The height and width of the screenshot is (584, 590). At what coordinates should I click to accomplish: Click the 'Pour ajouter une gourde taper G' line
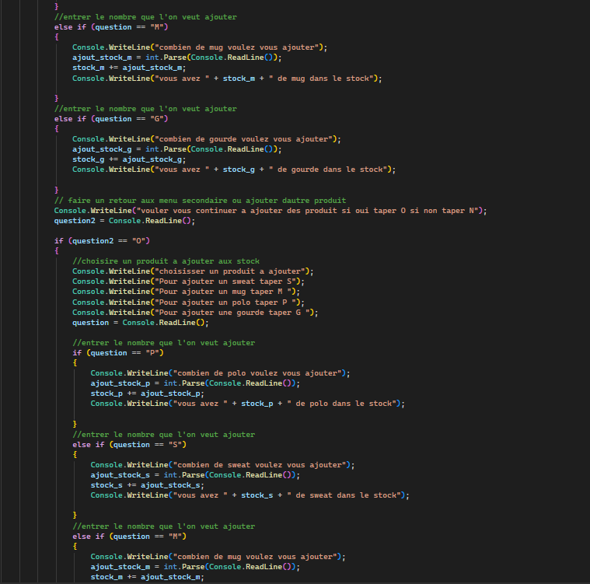tap(194, 312)
